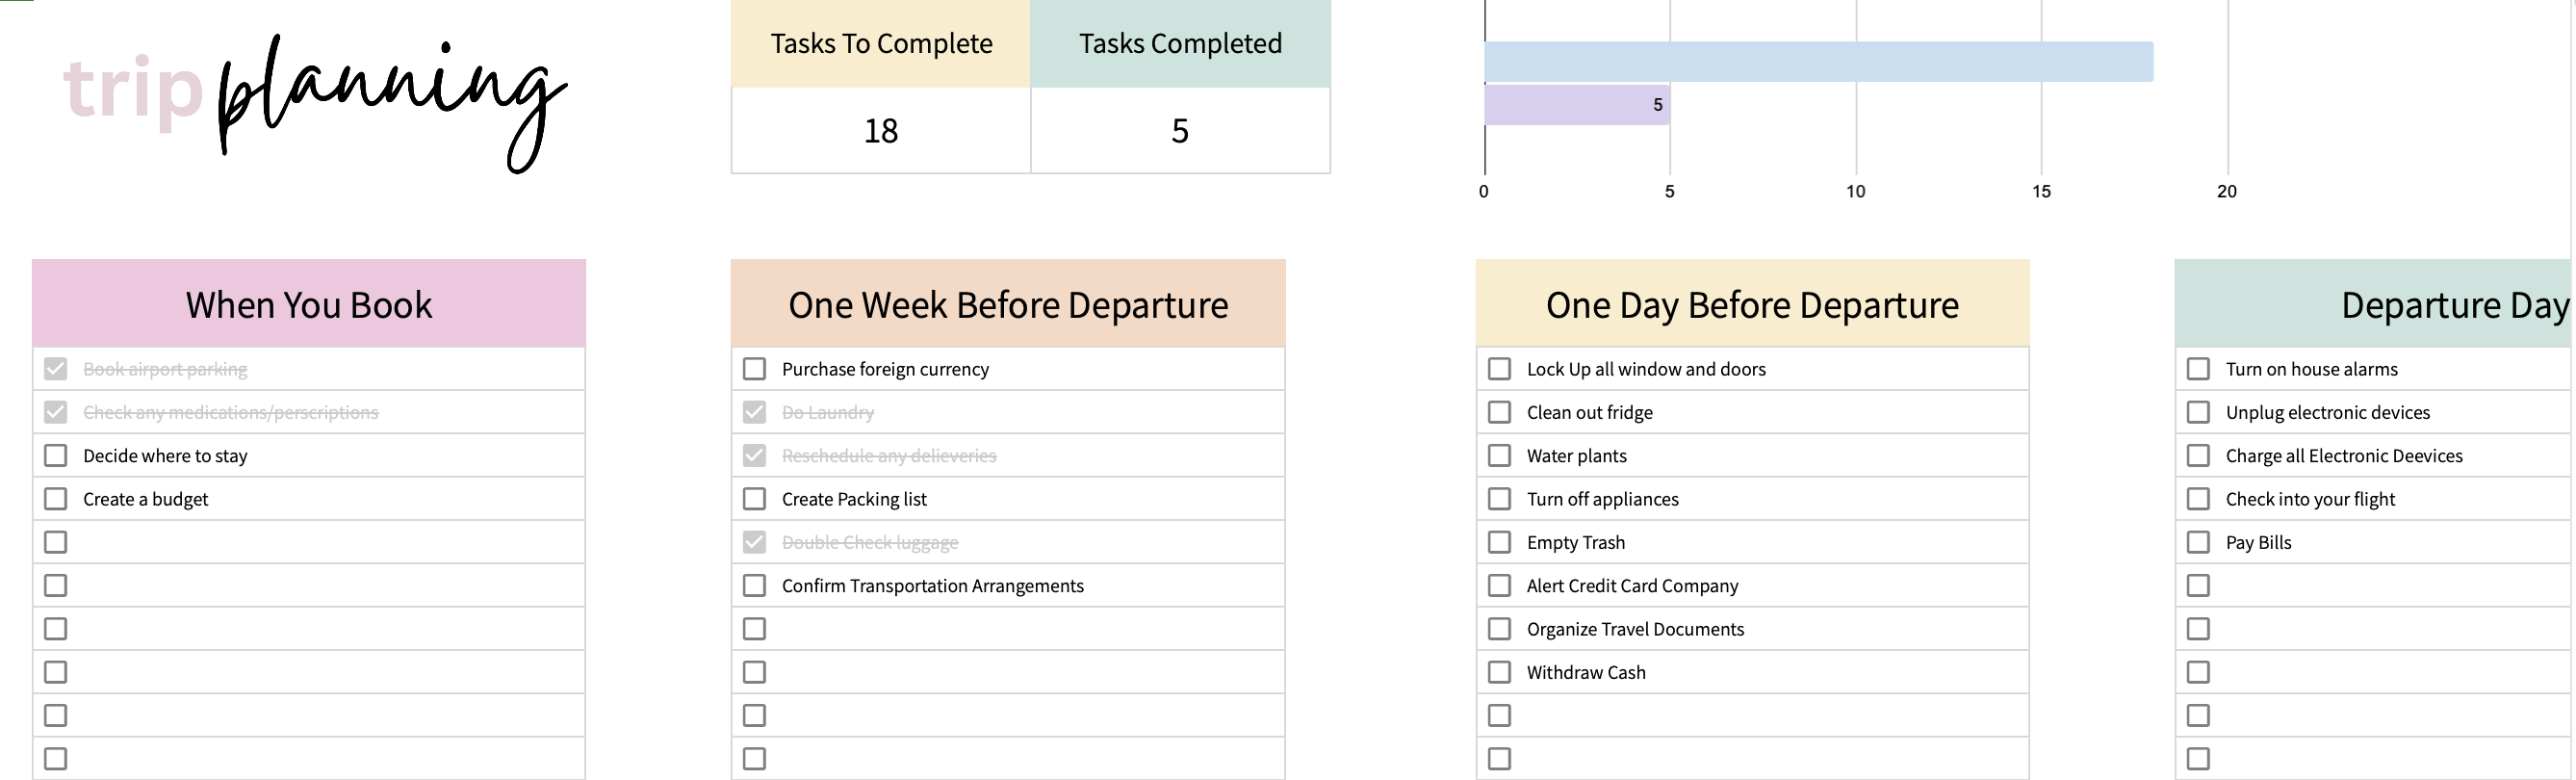
Task: Check the Decide where to stay box
Action: (56, 456)
